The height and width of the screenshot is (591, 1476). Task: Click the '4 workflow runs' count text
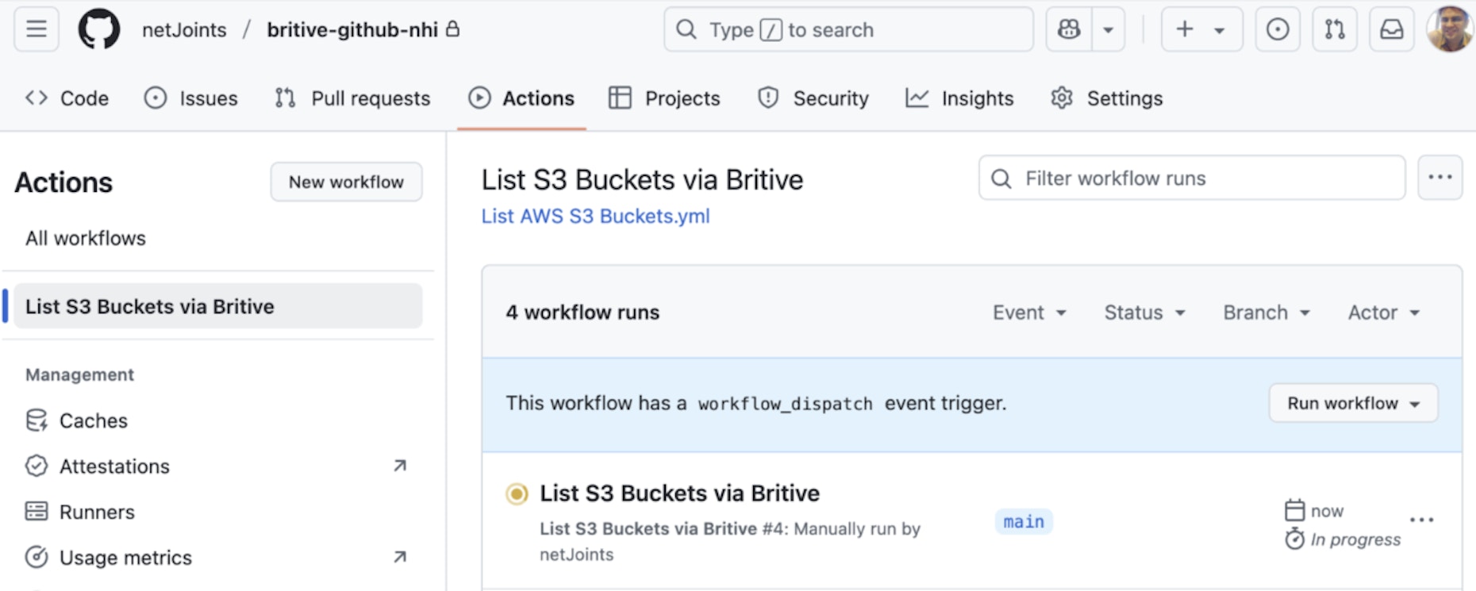582,313
